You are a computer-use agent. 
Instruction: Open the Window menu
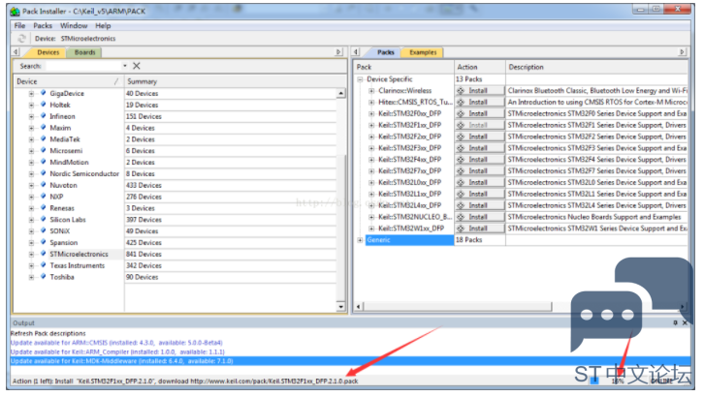74,25
